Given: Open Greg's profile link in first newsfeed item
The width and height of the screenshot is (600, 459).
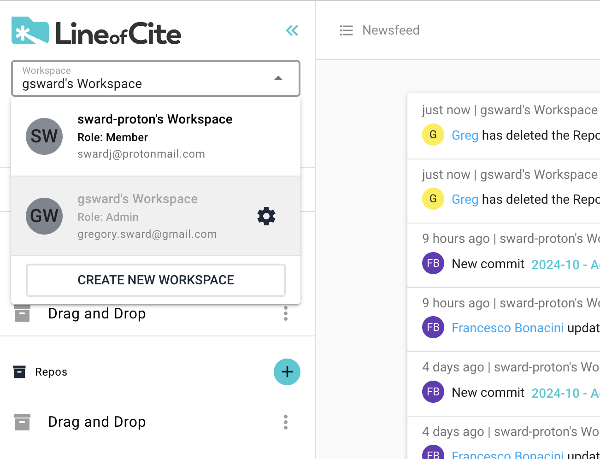Looking at the screenshot, I should [x=465, y=135].
